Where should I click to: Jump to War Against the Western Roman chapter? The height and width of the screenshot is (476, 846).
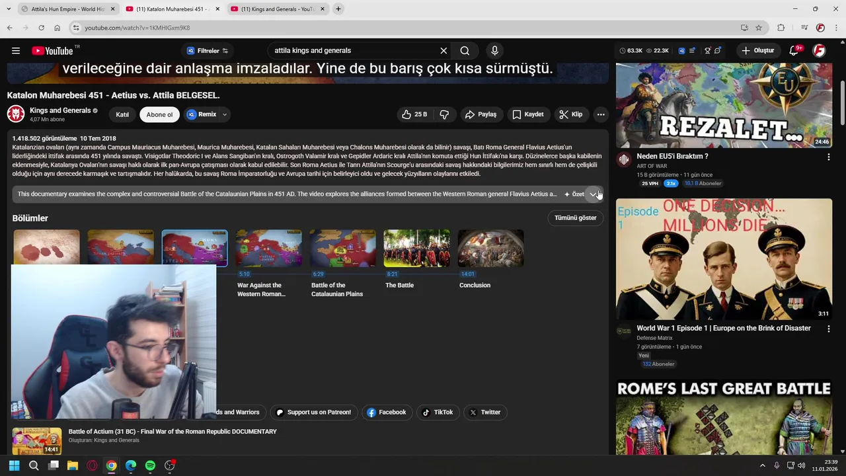pyautogui.click(x=268, y=248)
